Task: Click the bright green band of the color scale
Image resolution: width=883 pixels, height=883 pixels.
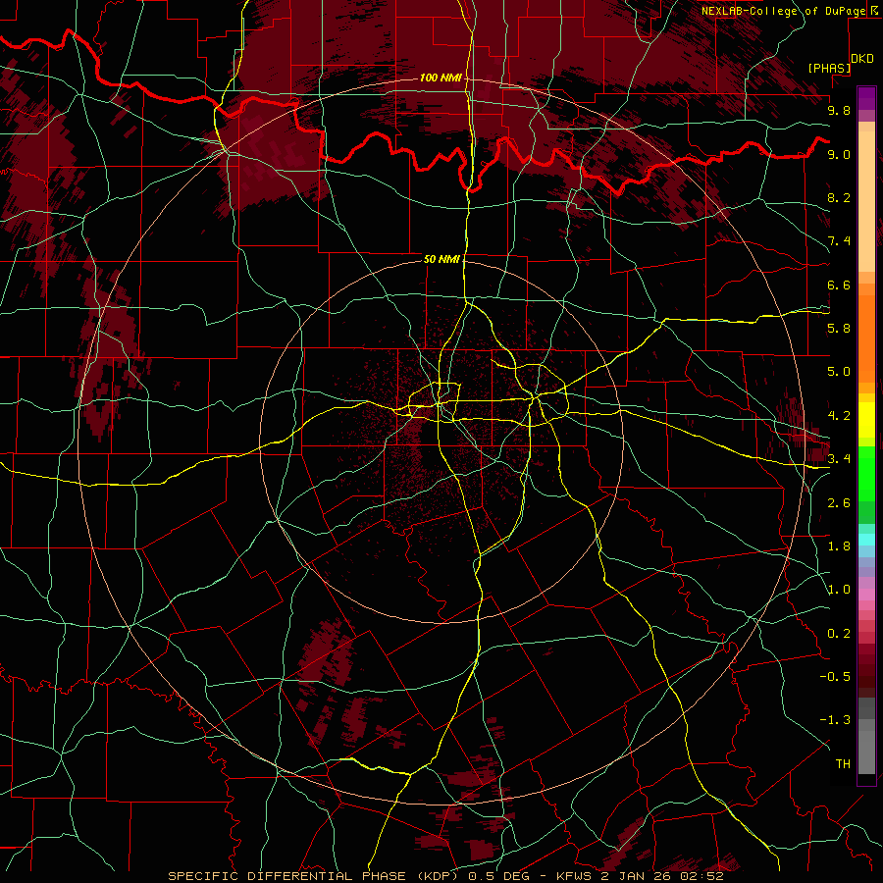Action: pyautogui.click(x=866, y=473)
